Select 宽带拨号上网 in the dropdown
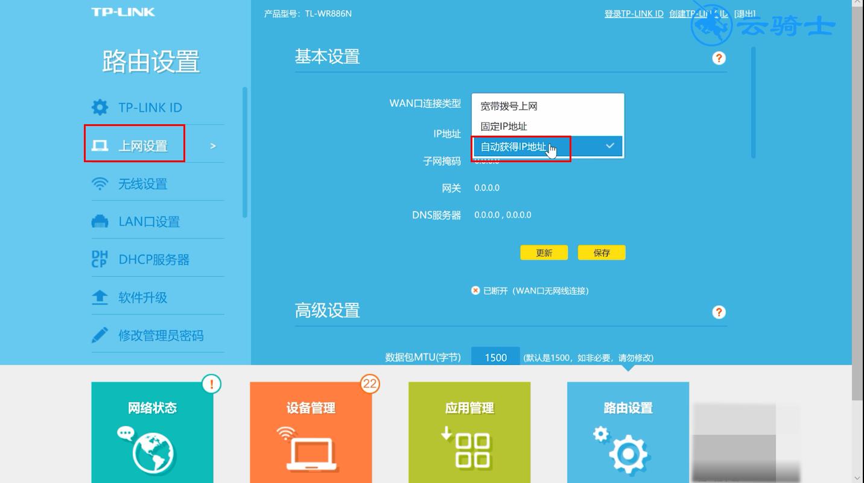This screenshot has height=483, width=864. tap(548, 106)
